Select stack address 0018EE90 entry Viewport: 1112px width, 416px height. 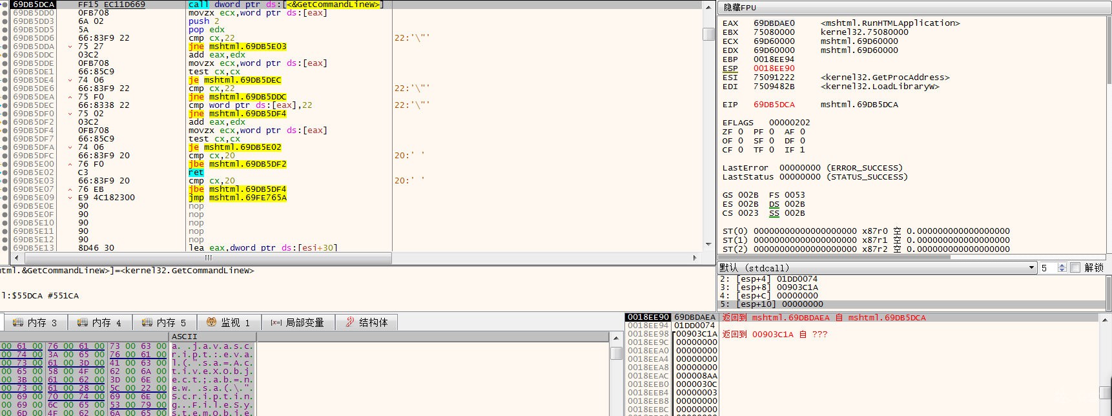point(648,317)
